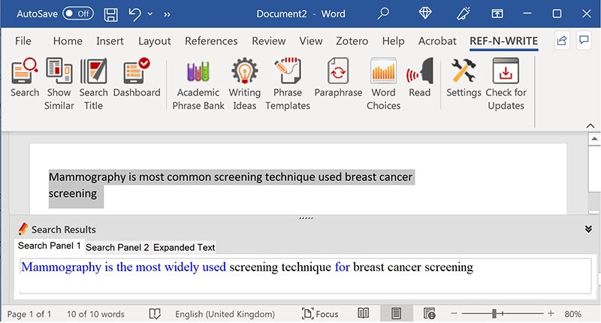Open the Comments icon

pos(584,41)
